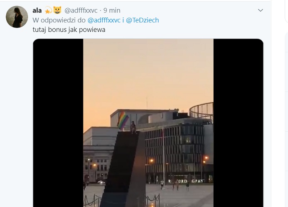Click the dark slanted monument in video
The height and width of the screenshot is (207, 288).
(x=125, y=168)
